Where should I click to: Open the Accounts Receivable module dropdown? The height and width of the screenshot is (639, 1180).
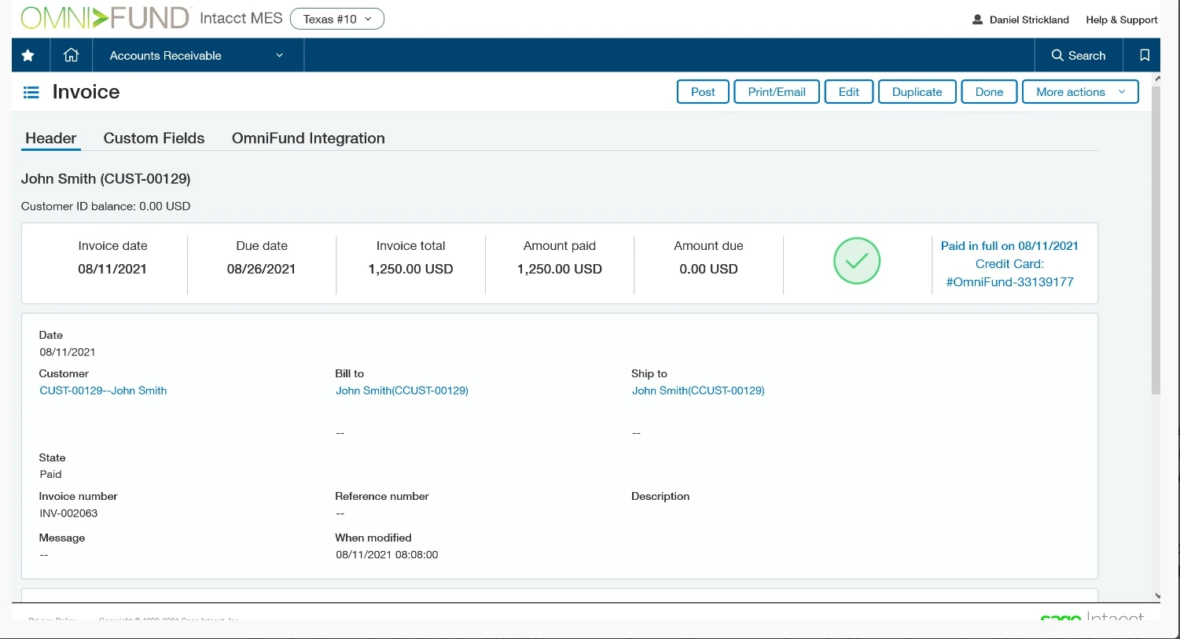197,55
